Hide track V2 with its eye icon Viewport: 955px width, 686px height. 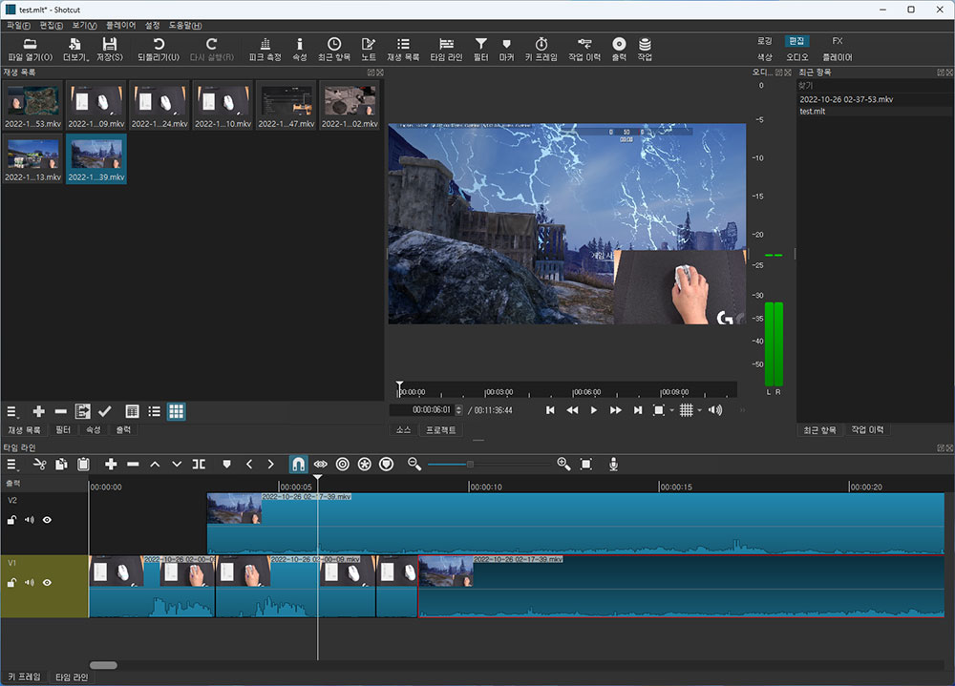(47, 520)
